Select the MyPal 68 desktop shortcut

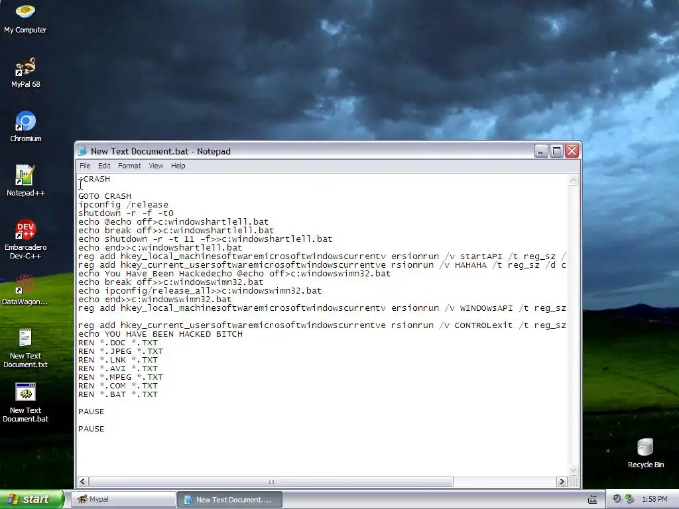pyautogui.click(x=25, y=73)
